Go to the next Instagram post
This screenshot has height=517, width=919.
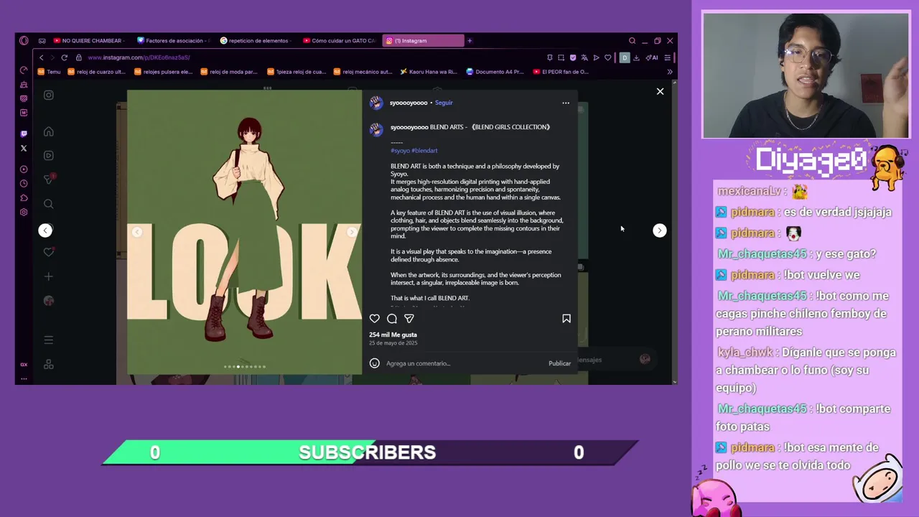660,230
